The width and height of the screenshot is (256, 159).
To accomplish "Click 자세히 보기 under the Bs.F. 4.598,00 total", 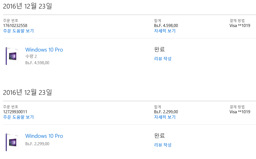I will (x=165, y=31).
